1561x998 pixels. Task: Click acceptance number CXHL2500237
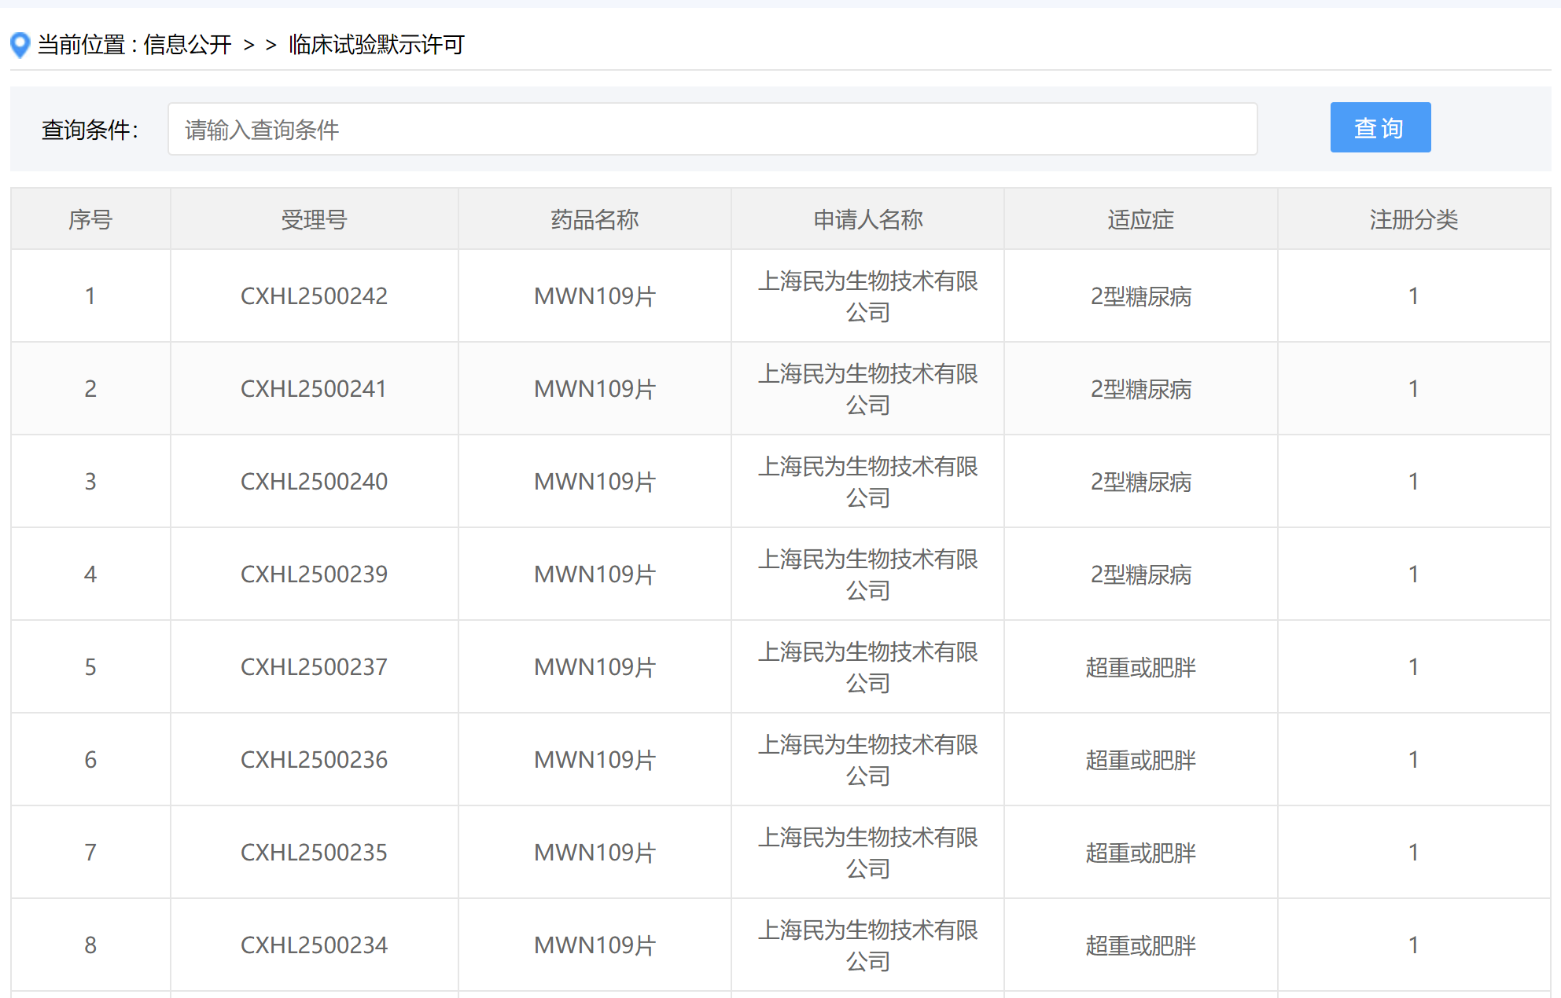coord(314,667)
